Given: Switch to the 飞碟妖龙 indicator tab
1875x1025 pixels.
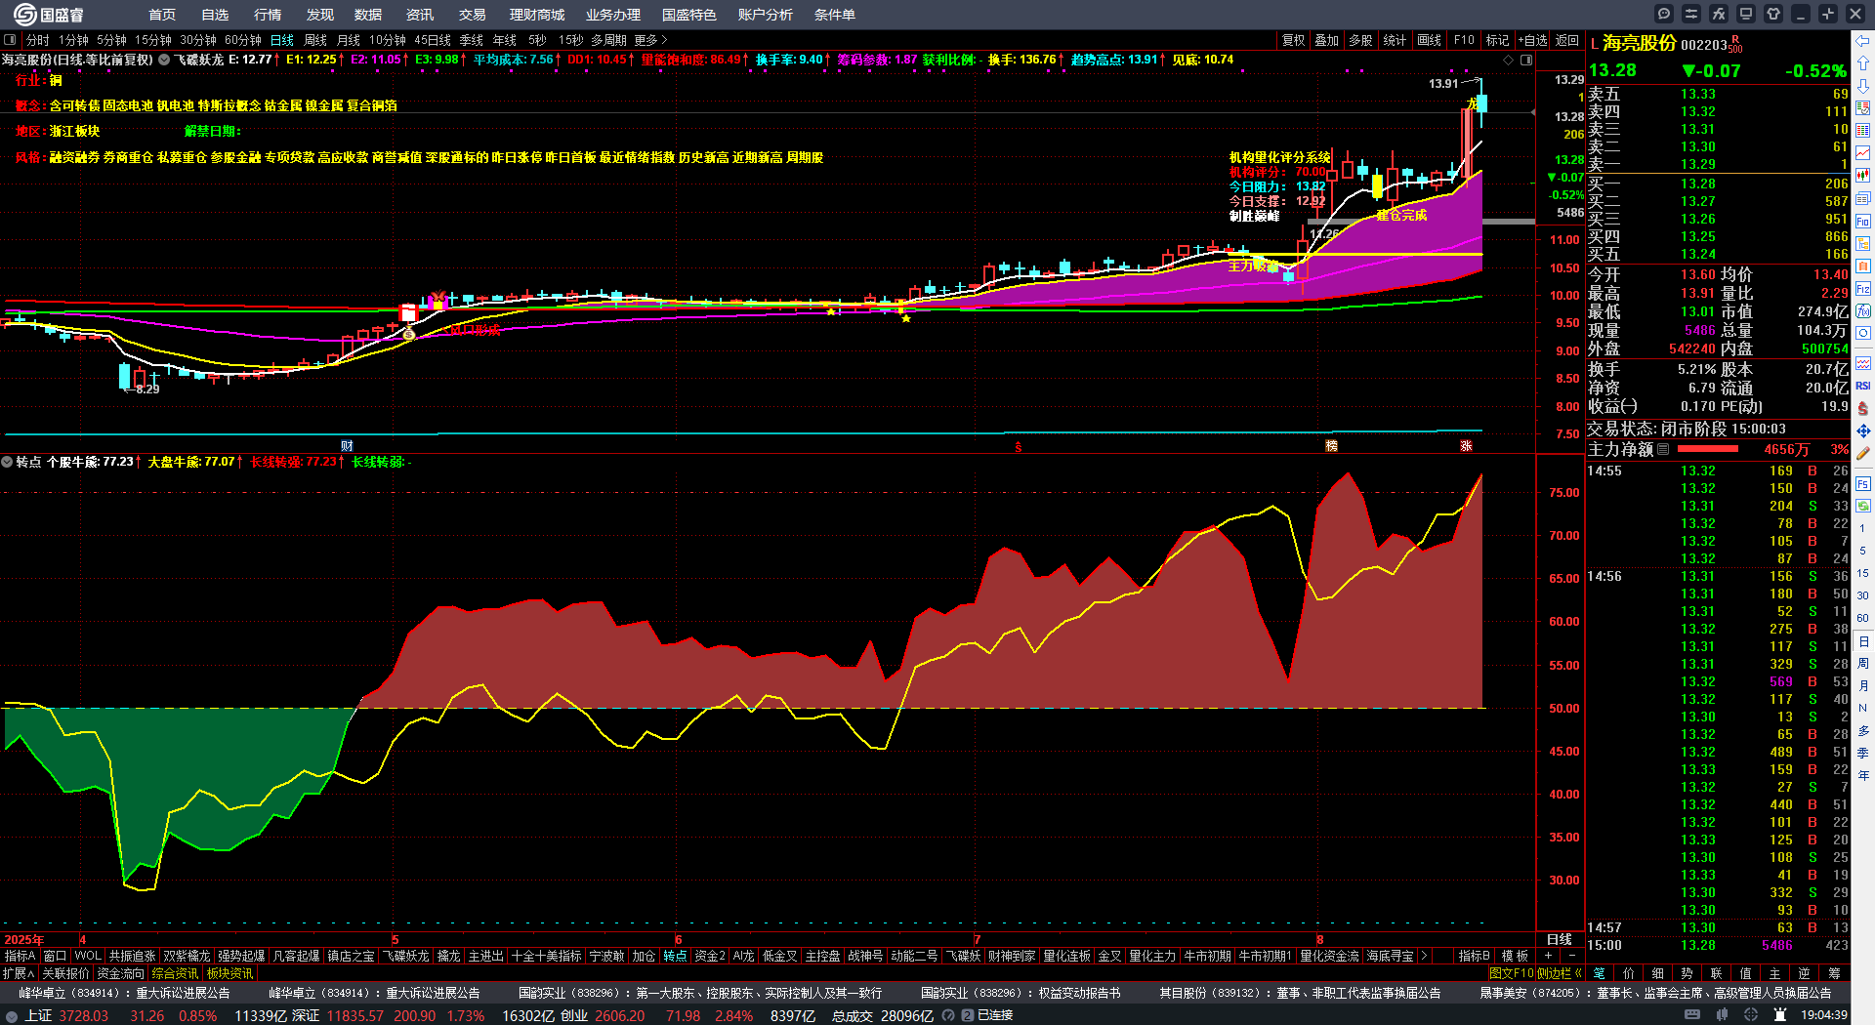Looking at the screenshot, I should tap(405, 956).
